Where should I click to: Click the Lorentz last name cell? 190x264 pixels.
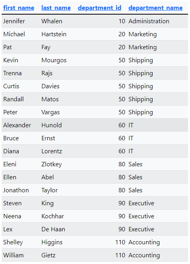pyautogui.click(x=52, y=151)
